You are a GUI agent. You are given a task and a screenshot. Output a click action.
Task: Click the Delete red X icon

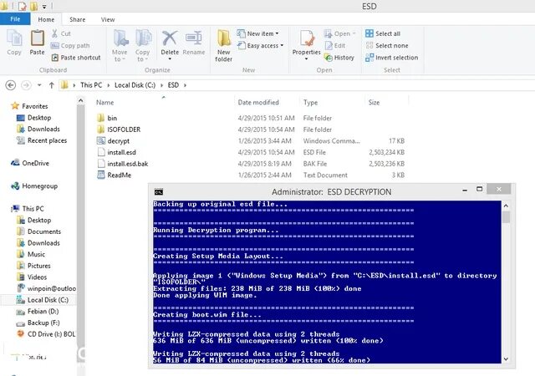[170, 38]
